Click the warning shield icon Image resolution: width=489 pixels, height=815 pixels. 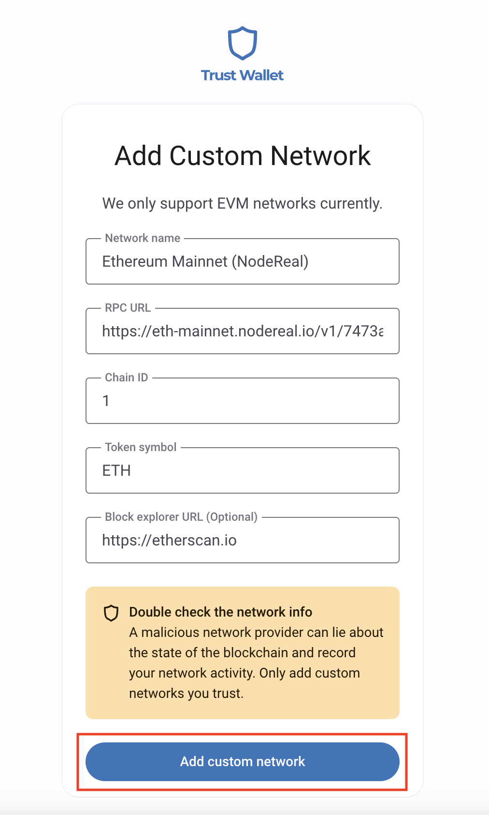111,613
